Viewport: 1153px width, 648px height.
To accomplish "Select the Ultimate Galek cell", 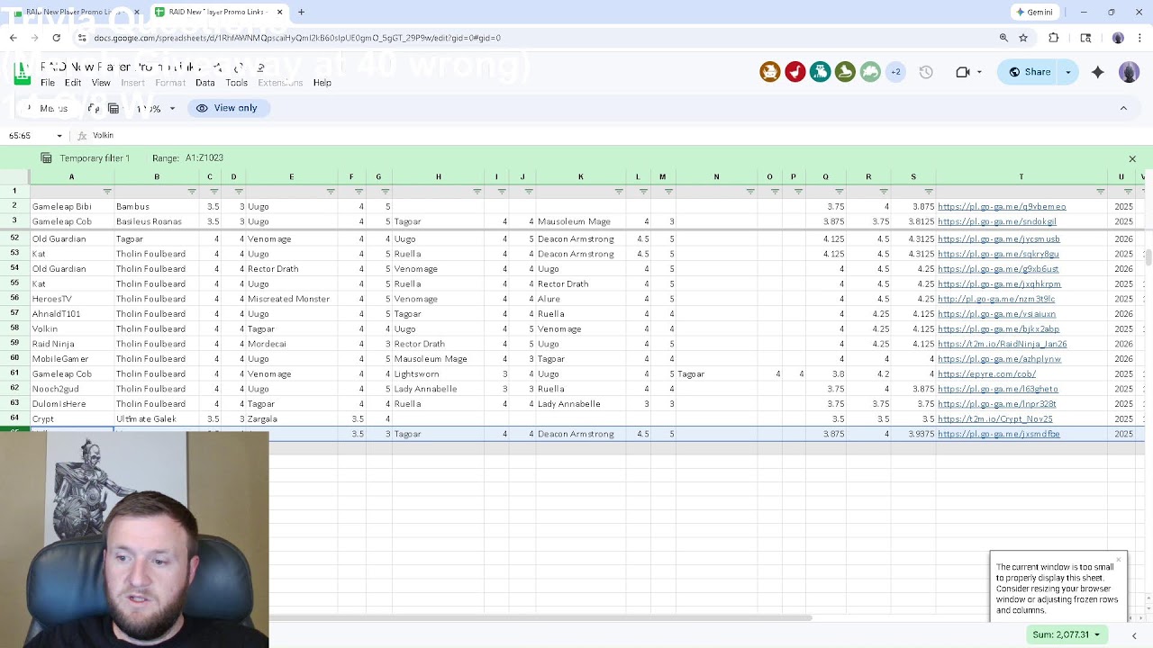I will [x=157, y=419].
